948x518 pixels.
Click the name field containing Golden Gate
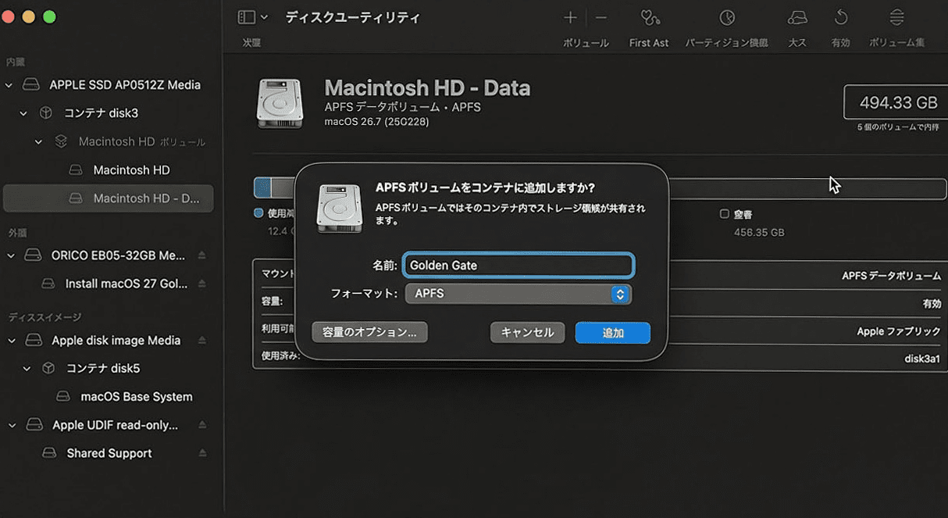click(519, 266)
